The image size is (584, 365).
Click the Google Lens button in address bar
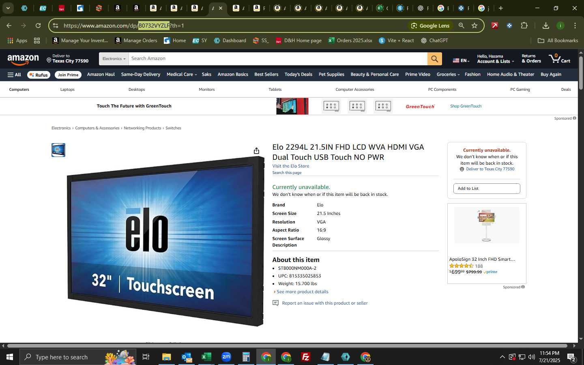pos(430,26)
